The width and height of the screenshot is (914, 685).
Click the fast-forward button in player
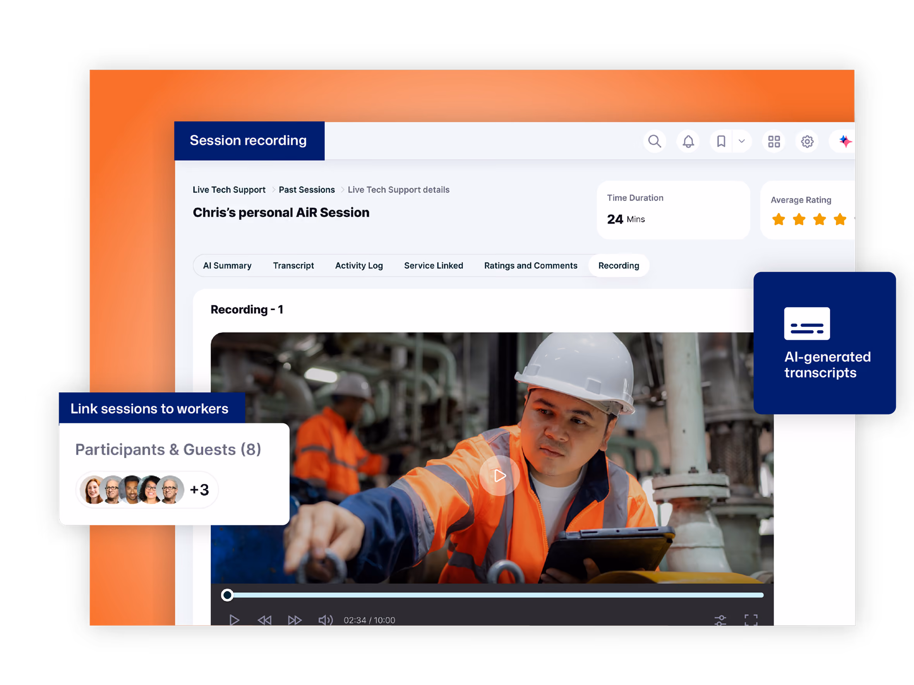click(x=295, y=620)
